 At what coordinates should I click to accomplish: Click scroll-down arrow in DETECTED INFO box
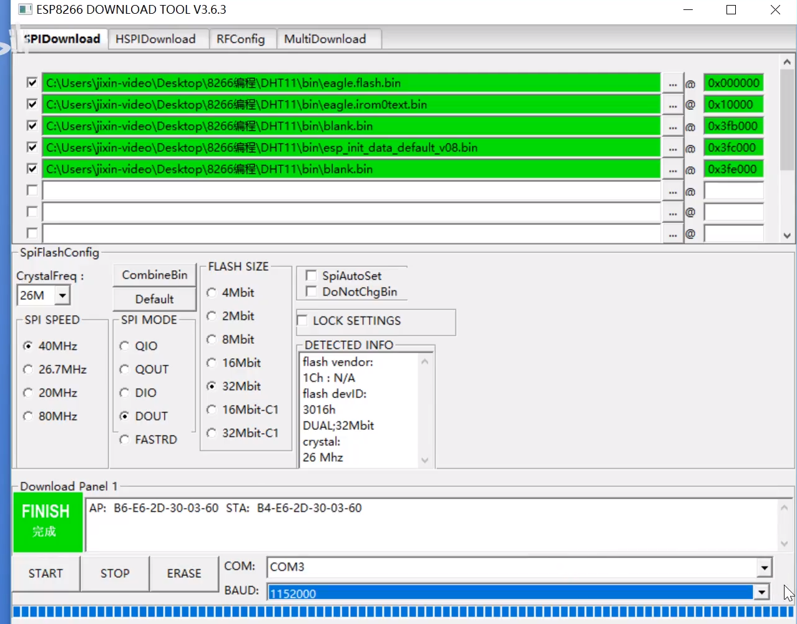pos(425,461)
